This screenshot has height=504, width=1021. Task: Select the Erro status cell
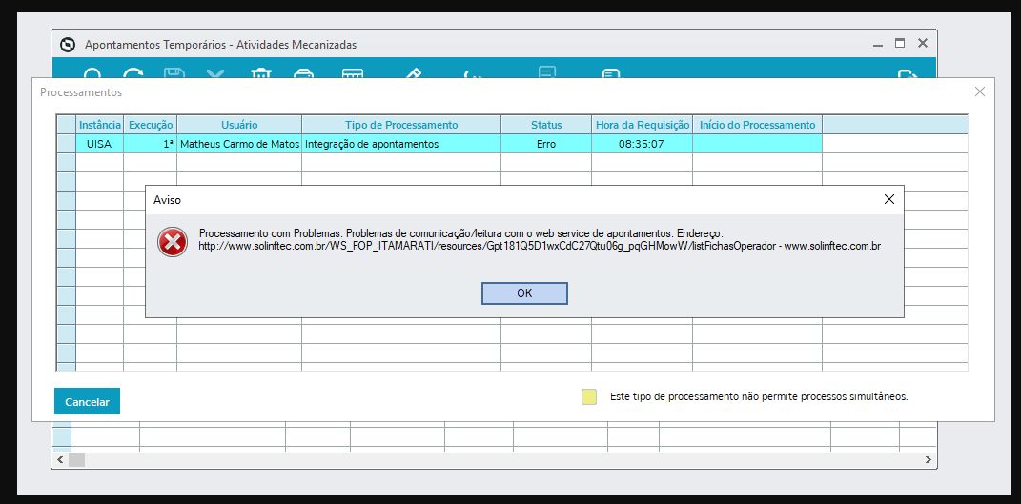coord(546,144)
